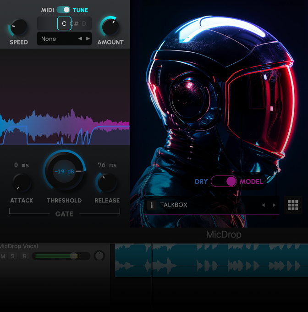This screenshot has height=312, width=308.
Task: Select next scale with right arrow
Action: 88,39
